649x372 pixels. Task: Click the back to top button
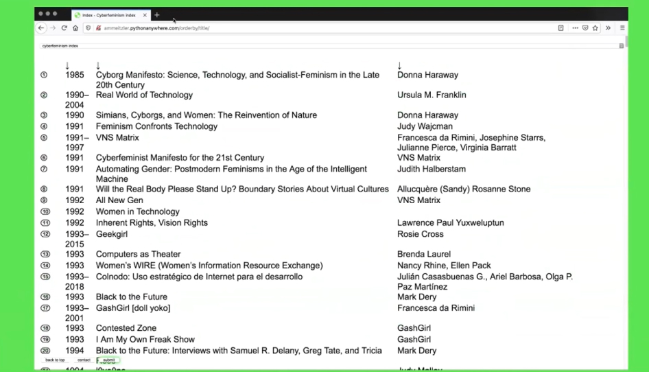click(x=55, y=360)
